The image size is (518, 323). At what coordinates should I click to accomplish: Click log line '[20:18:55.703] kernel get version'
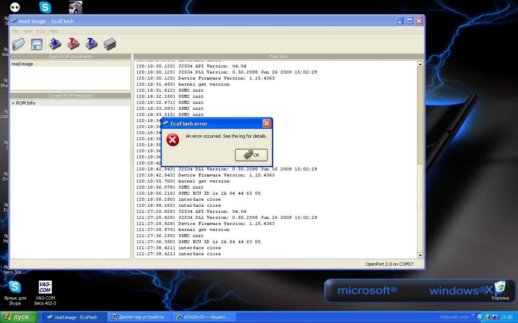183,181
